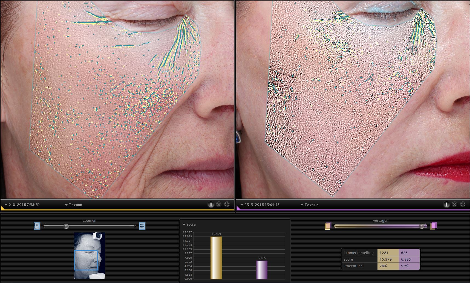Click the Procentueel row label
470x283 pixels.
353,266
